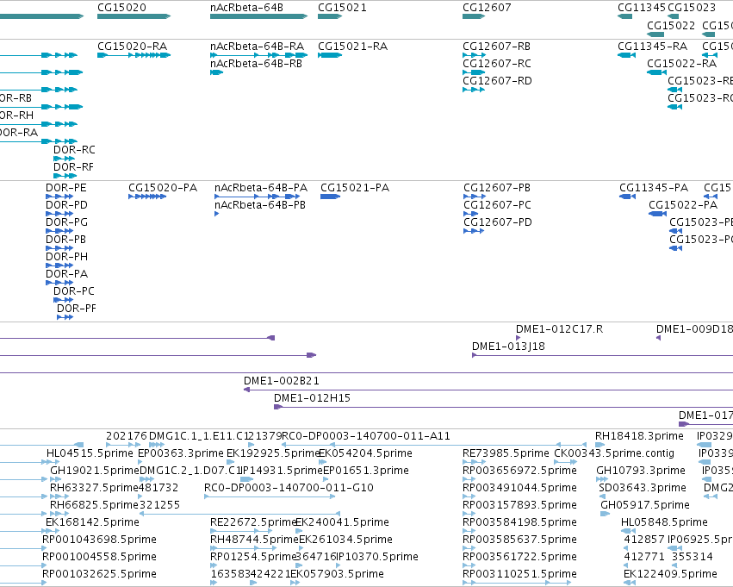The height and width of the screenshot is (587, 733).
Task: Select the CG12607-RB transcript label
Action: [496, 47]
